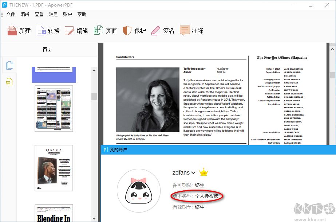Click the VIP crown icon beside zdfans
Screen dimensions: 336x222
203,172
